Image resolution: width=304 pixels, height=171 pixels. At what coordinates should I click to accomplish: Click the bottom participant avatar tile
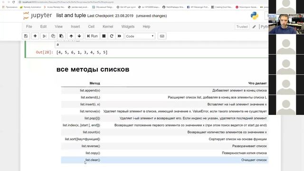tap(286, 104)
